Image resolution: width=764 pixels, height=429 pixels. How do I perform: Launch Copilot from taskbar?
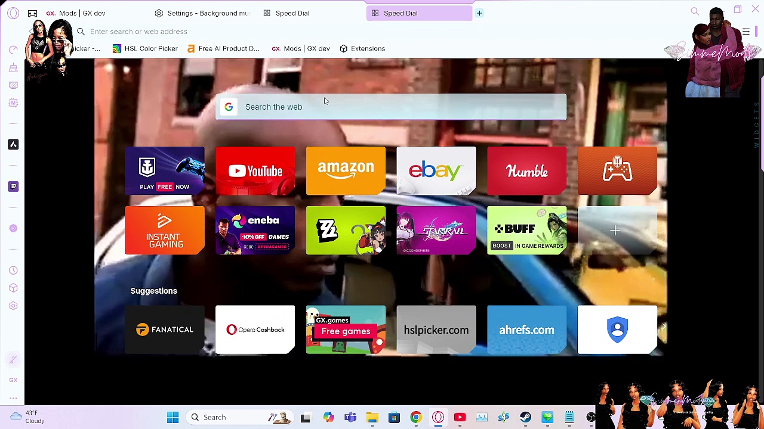point(329,417)
